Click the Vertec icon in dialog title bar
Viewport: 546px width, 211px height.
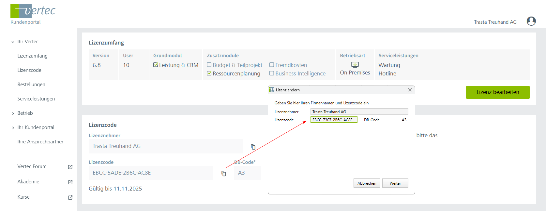[272, 90]
